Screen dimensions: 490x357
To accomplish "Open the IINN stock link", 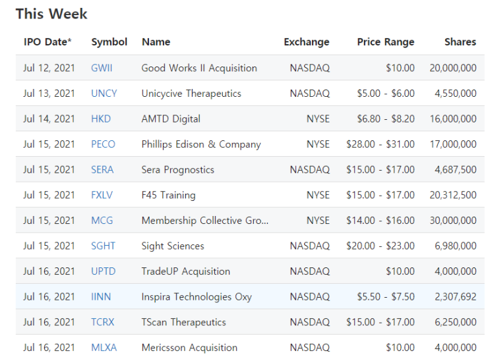I will click(x=101, y=297).
